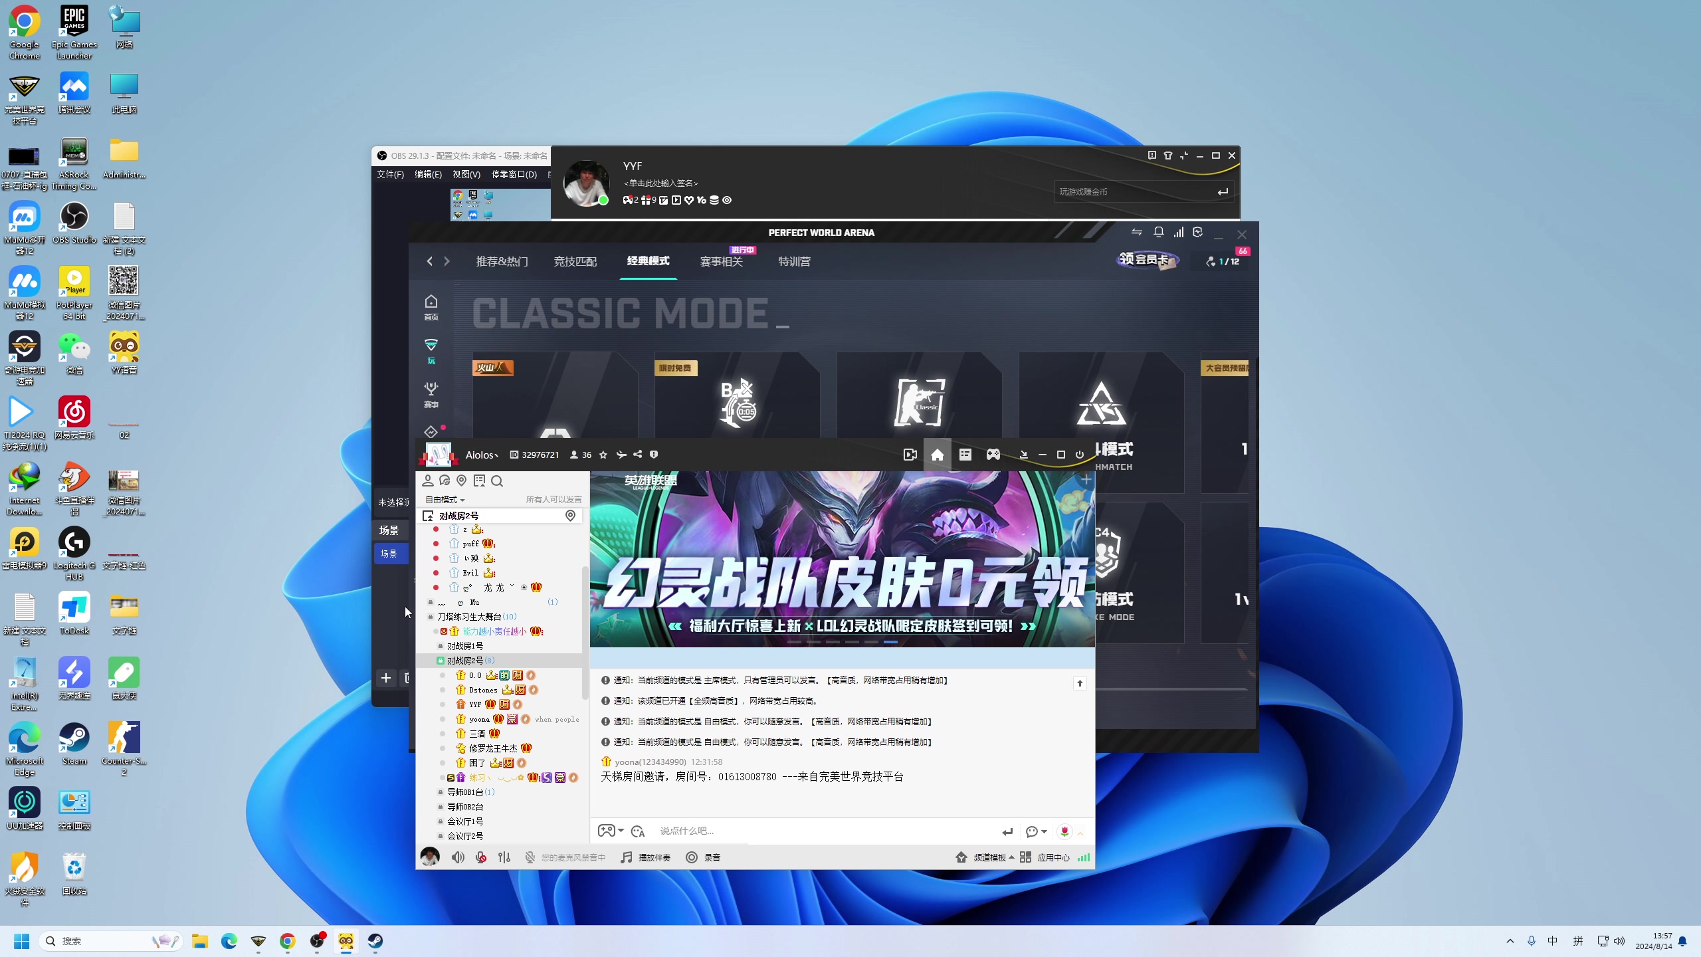The image size is (1701, 957).
Task: Open 应用中心 in YY bottom bar
Action: tap(1045, 857)
